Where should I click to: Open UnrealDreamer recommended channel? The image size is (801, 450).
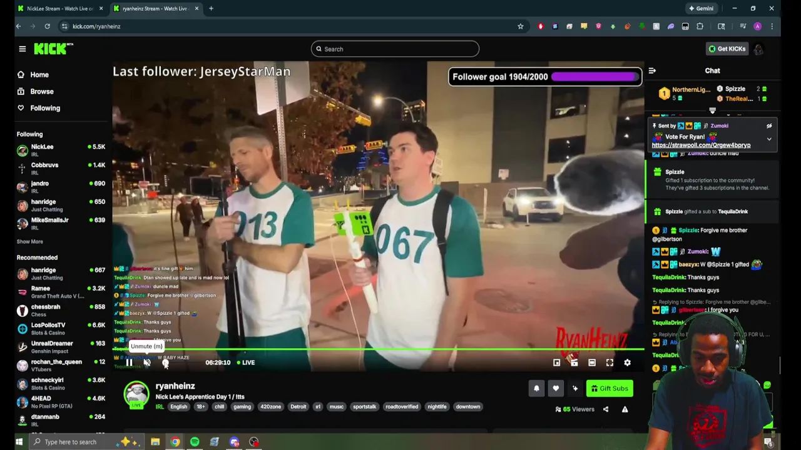[x=61, y=347]
